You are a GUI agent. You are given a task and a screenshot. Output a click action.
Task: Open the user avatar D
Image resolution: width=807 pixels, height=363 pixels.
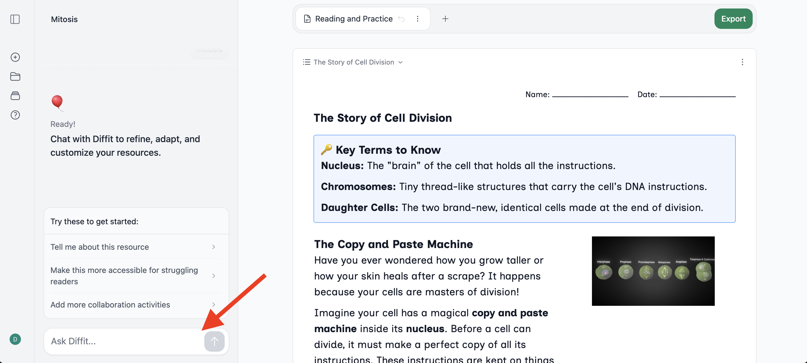(x=15, y=339)
